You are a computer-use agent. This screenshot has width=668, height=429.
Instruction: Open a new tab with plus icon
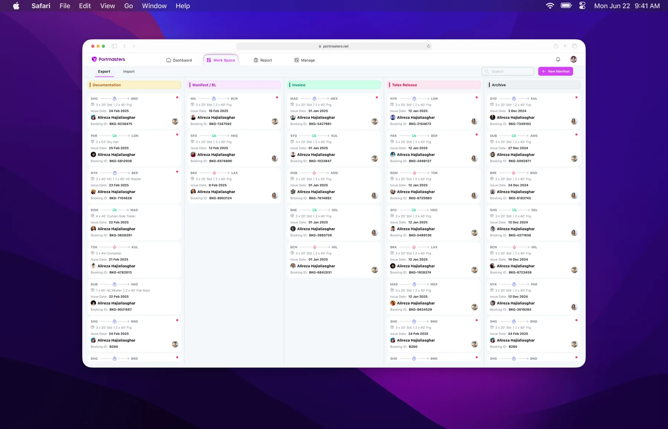[x=565, y=46]
